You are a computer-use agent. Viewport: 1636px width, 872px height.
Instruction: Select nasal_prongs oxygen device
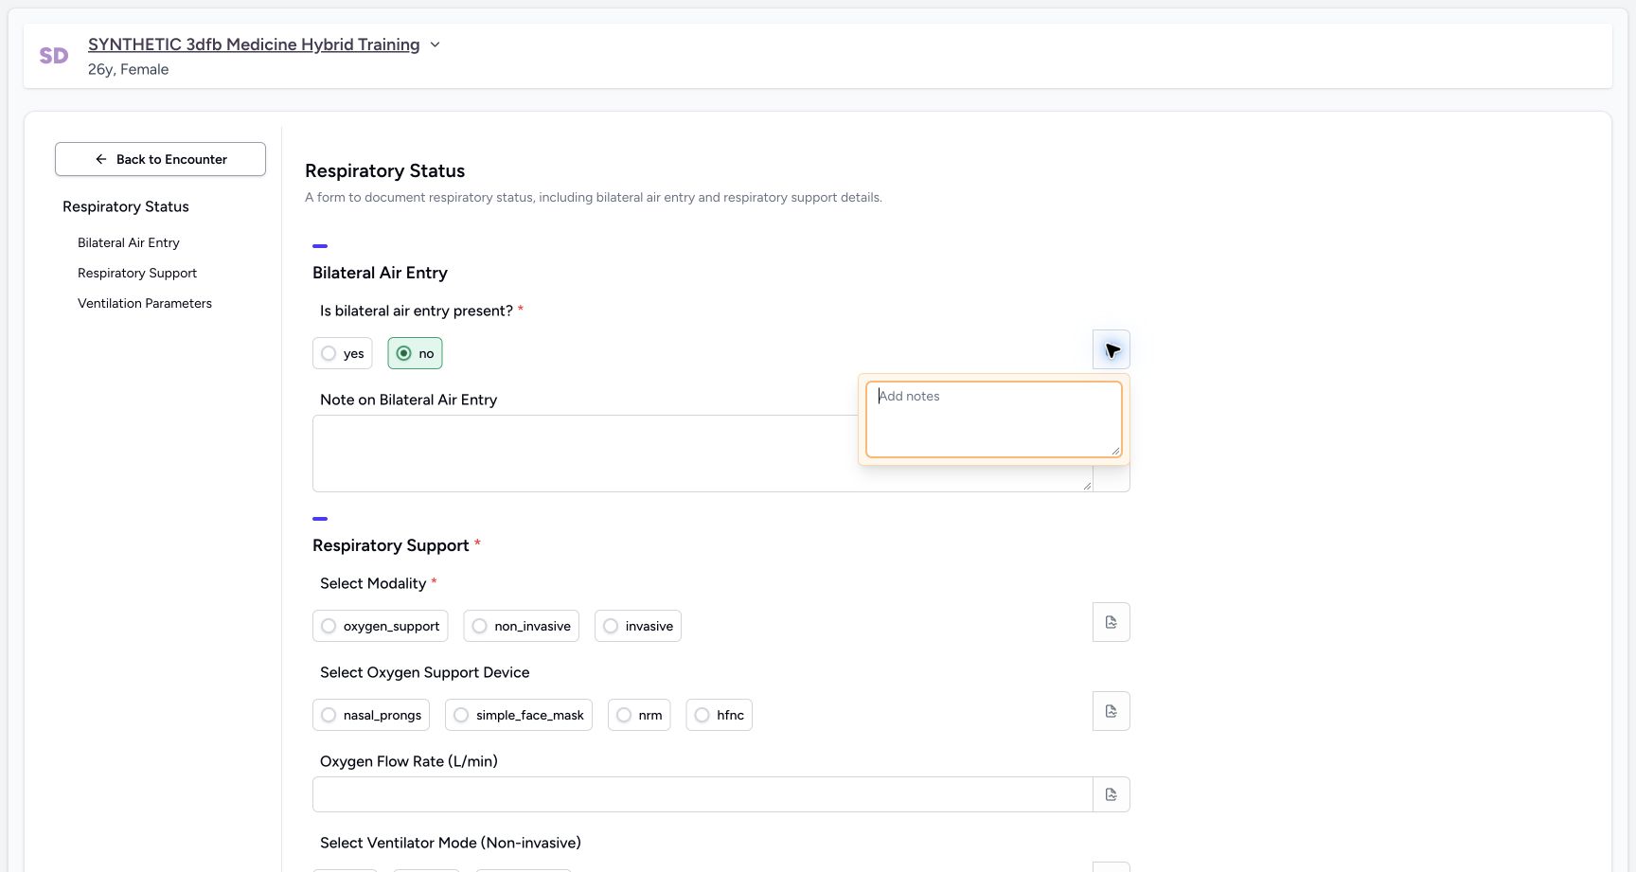371,715
